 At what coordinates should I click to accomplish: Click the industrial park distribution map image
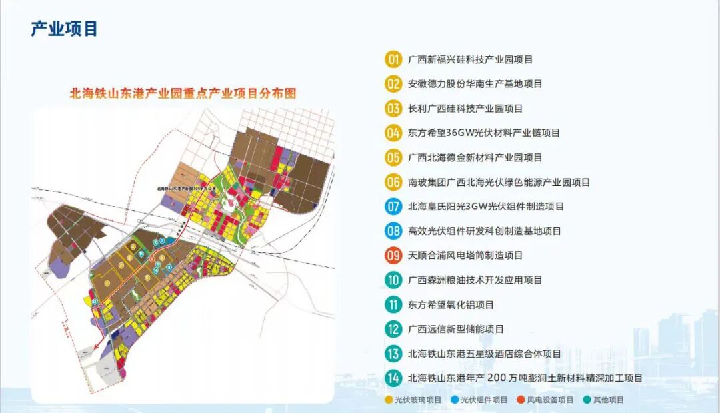click(x=183, y=255)
